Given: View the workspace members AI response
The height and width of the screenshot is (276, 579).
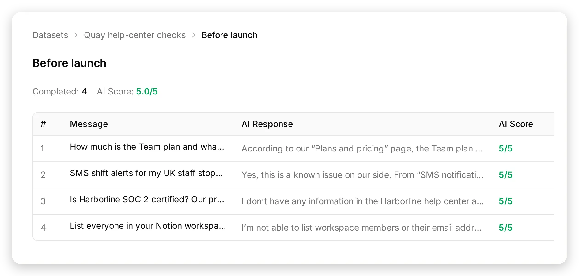Looking at the screenshot, I should point(361,228).
